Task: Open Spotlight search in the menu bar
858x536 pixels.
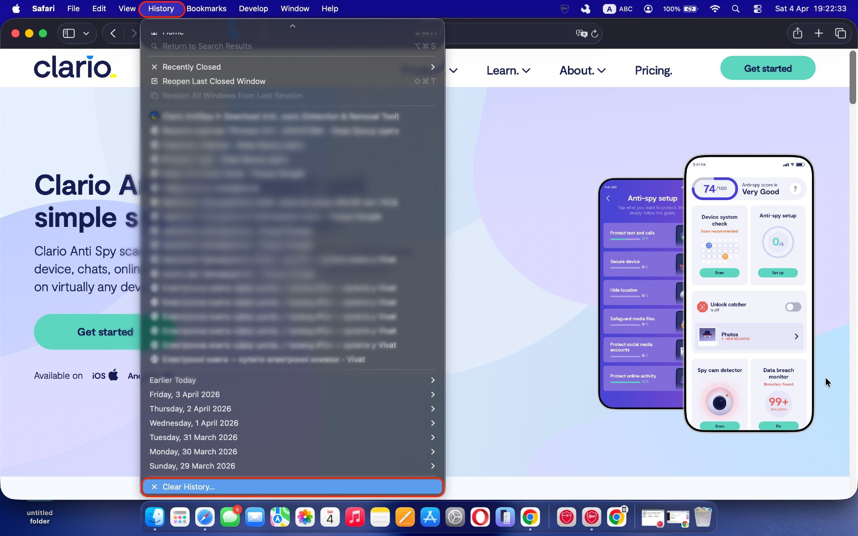Action: (x=735, y=8)
